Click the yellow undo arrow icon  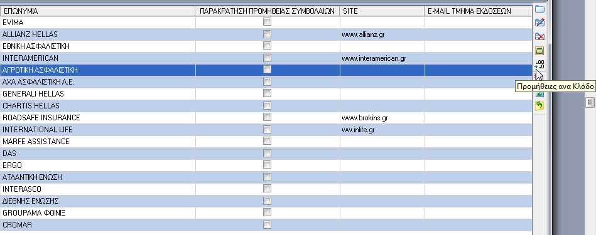click(539, 106)
